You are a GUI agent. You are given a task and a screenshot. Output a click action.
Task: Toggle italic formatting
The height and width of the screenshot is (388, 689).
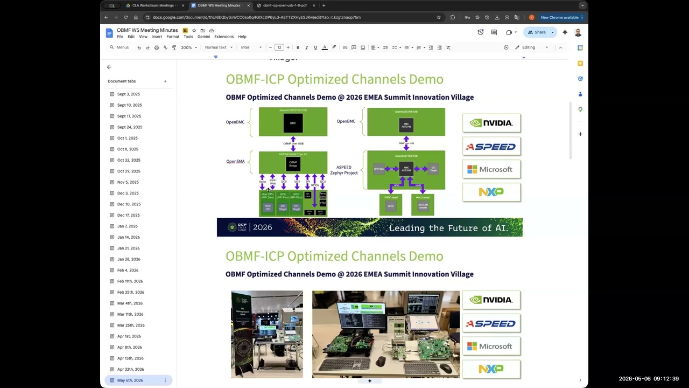[307, 47]
